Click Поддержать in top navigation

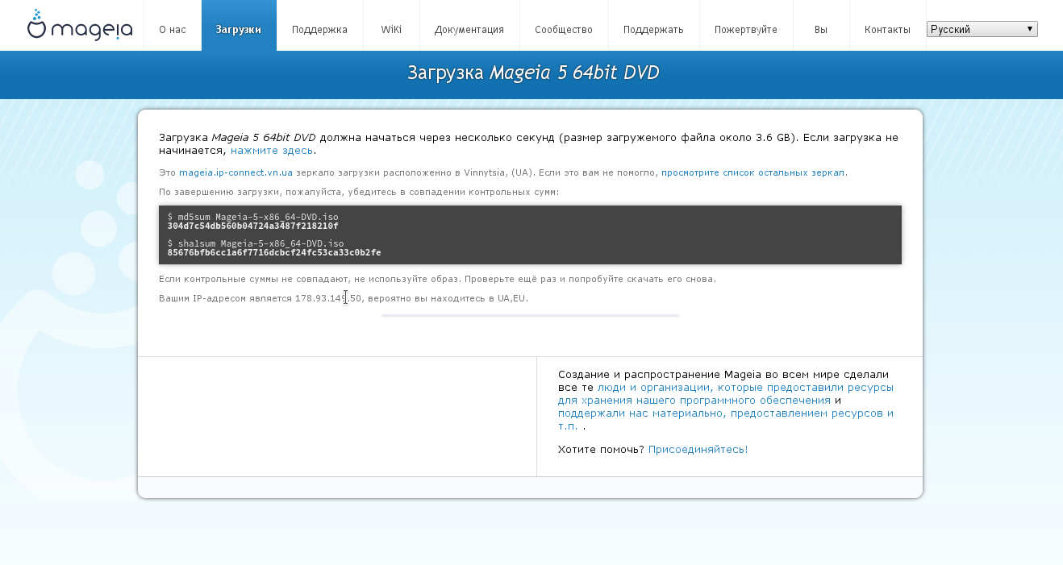tap(653, 30)
